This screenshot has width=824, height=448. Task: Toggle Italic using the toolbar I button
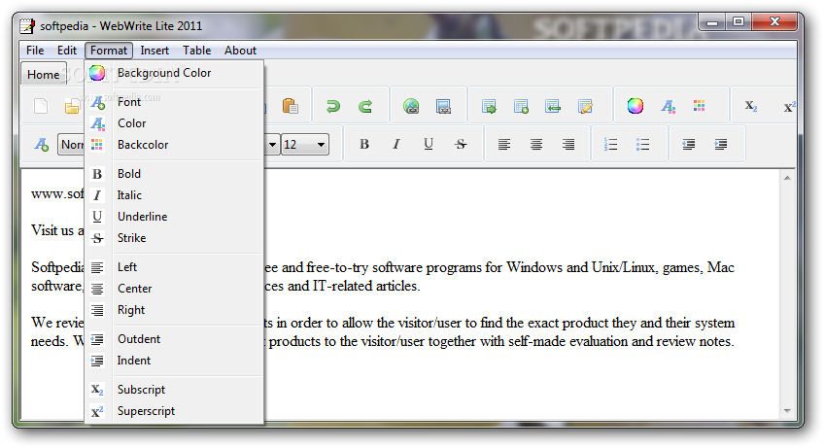click(x=396, y=144)
